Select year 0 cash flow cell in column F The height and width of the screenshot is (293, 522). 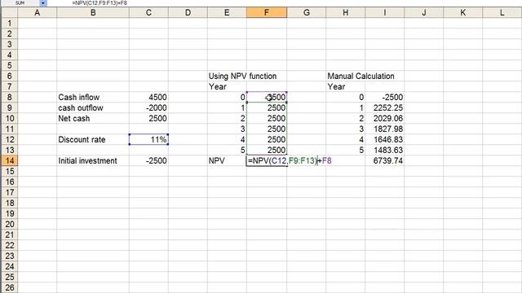(x=267, y=98)
